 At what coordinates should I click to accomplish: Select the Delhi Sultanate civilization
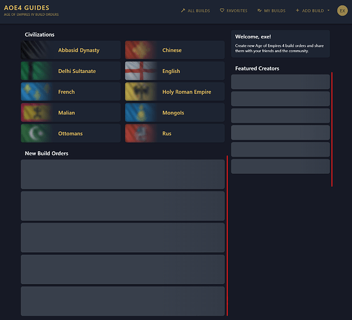pyautogui.click(x=71, y=71)
